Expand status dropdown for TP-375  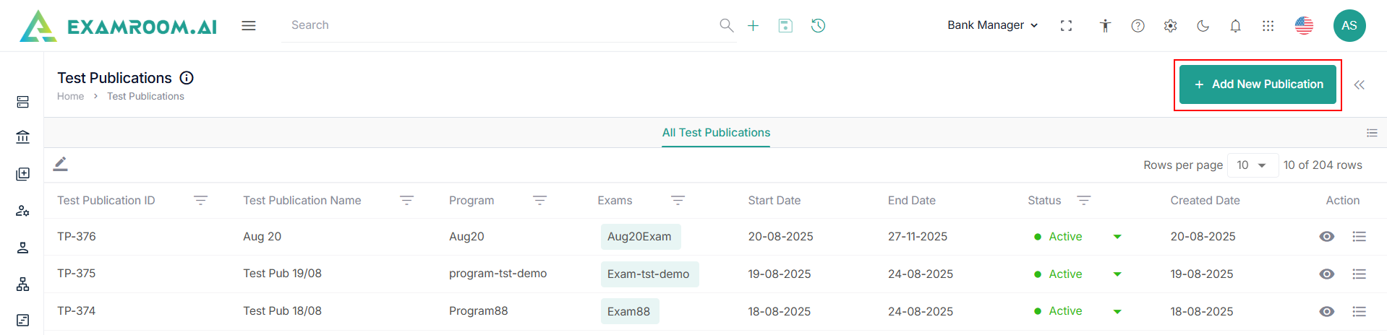(1117, 274)
